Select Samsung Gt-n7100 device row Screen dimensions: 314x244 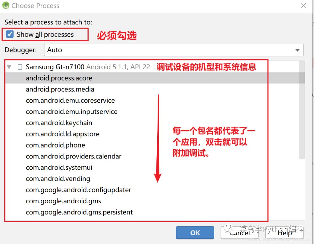pyautogui.click(x=152, y=67)
